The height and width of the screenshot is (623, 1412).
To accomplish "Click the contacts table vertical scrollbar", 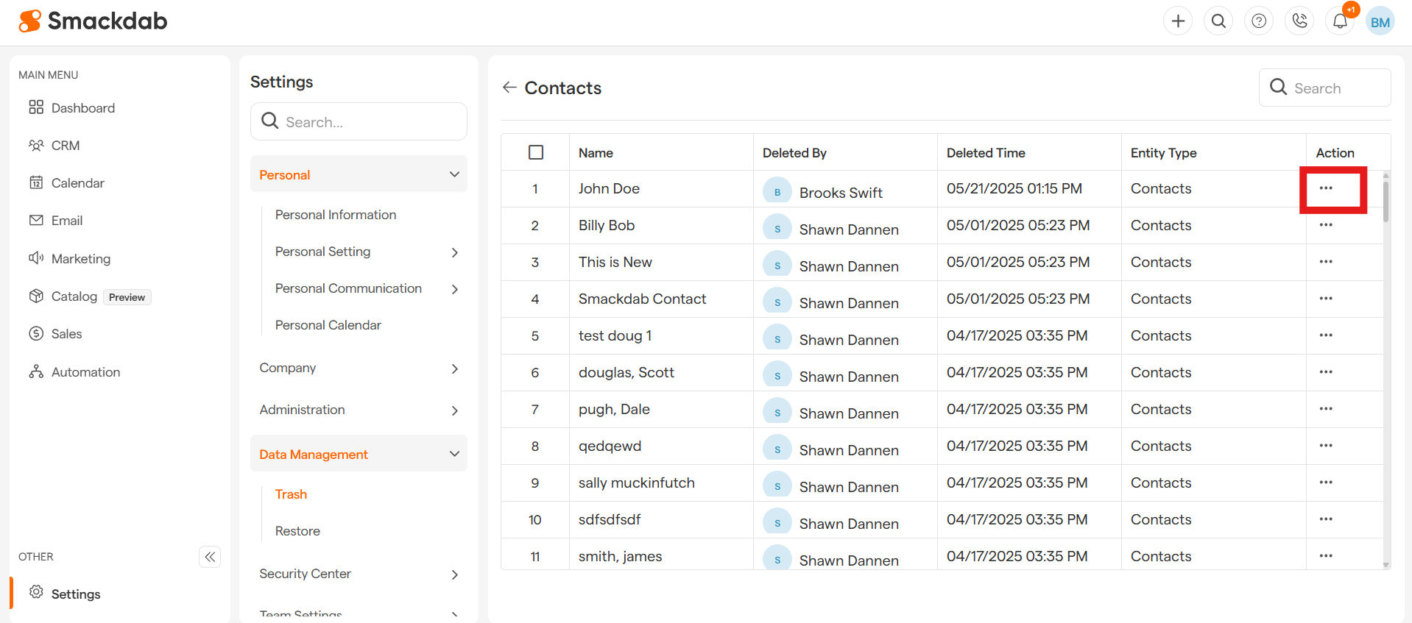I will coord(1385,202).
